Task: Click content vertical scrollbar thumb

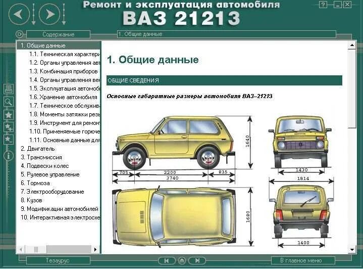Action: click(x=352, y=88)
